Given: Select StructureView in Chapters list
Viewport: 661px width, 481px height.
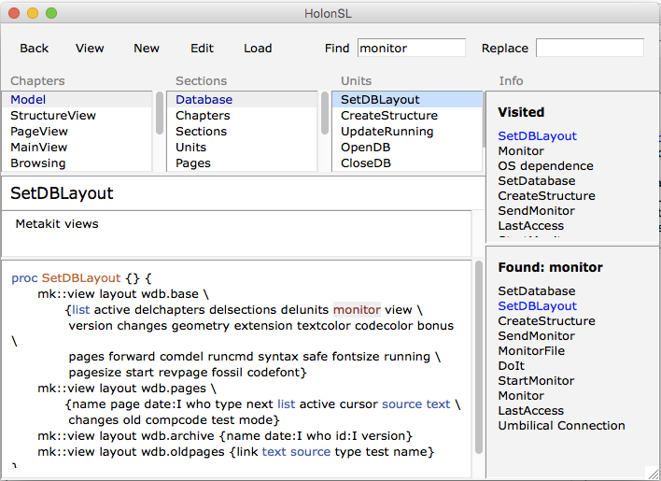Looking at the screenshot, I should pyautogui.click(x=53, y=116).
